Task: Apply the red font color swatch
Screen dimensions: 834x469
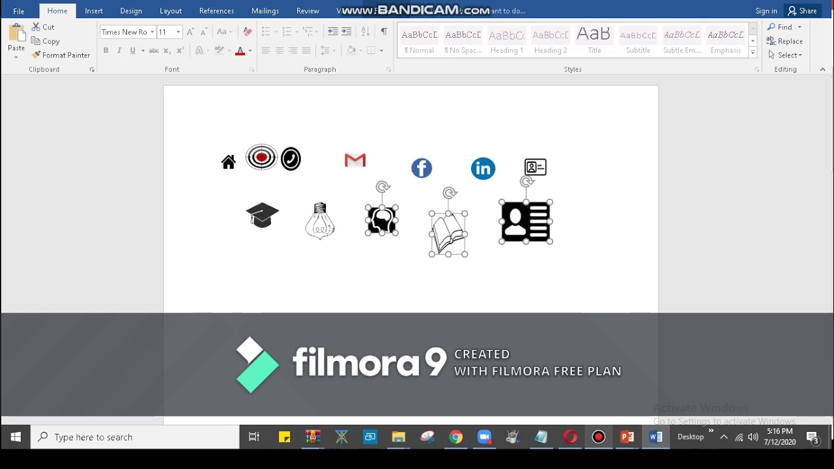Action: pos(240,51)
